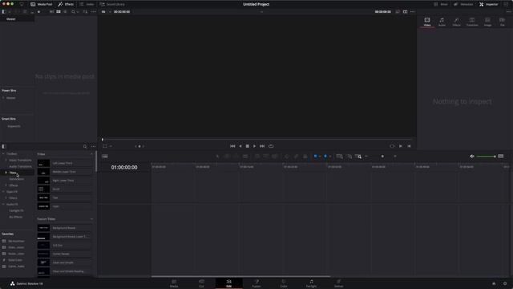Expand Video Transitions category

coord(6,161)
